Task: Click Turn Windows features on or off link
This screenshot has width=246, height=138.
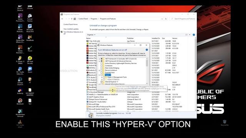Action: click(x=73, y=33)
